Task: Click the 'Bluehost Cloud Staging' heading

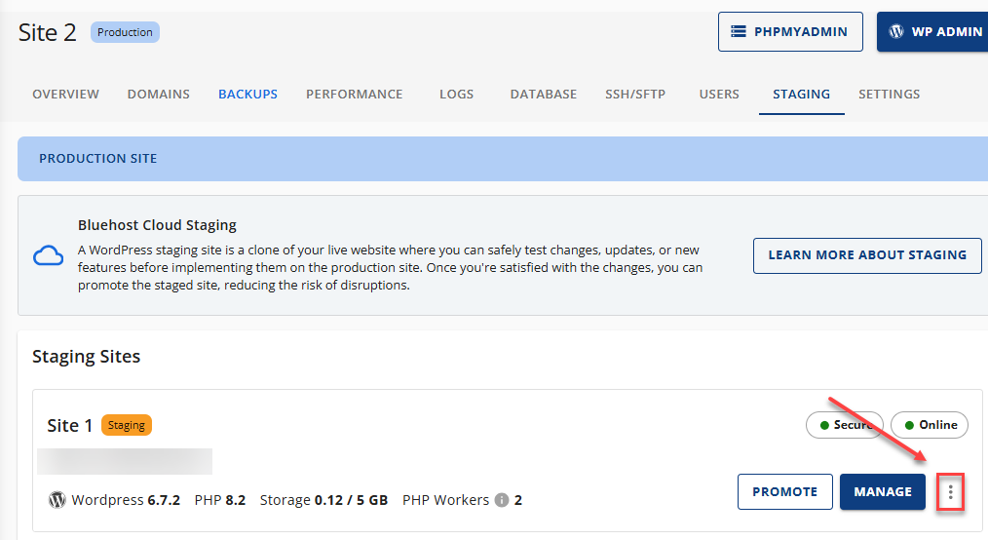Action: click(157, 225)
